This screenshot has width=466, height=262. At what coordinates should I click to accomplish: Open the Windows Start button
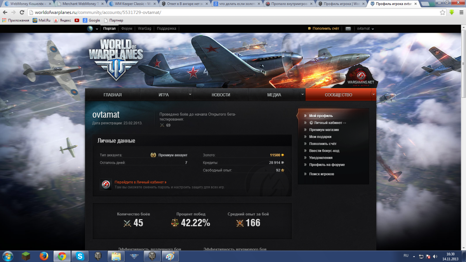point(8,256)
